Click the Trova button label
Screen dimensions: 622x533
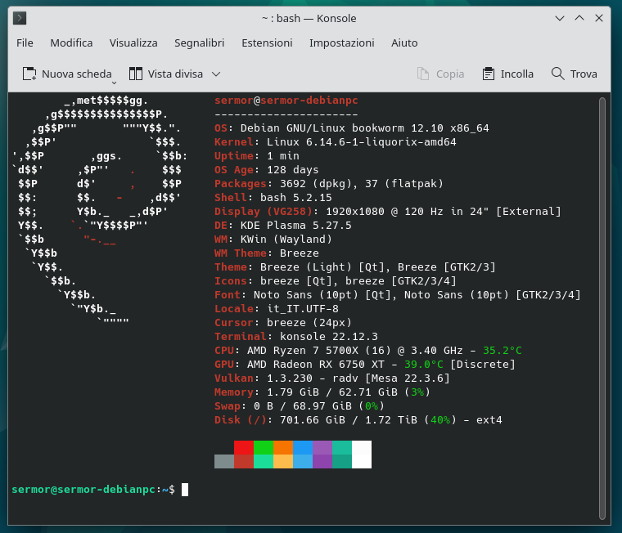(x=584, y=74)
